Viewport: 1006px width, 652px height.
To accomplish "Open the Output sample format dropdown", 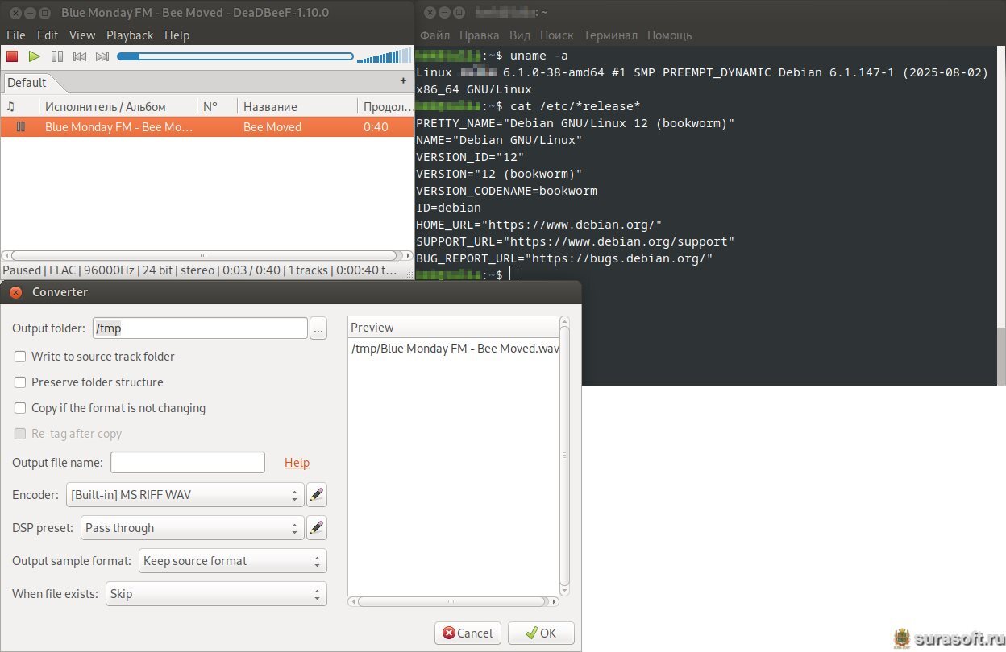I will tap(232, 561).
